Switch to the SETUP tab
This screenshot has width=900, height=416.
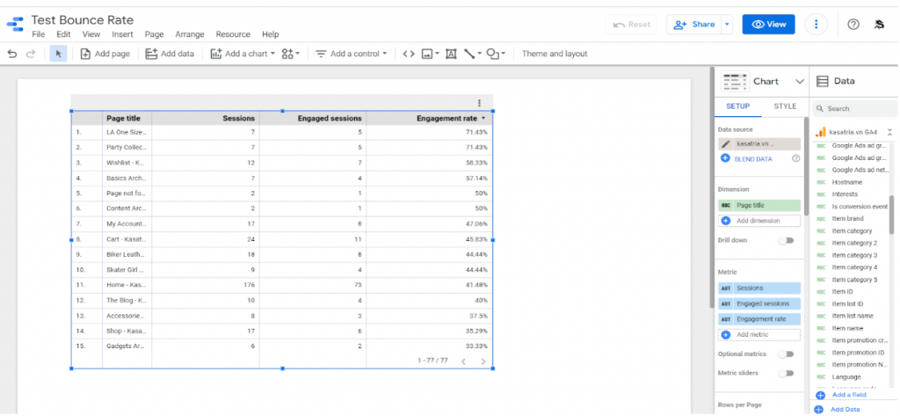[737, 106]
